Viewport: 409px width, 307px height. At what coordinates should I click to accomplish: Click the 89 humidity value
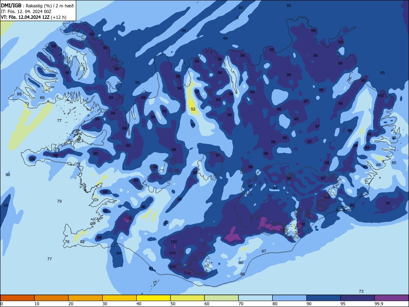42,98
